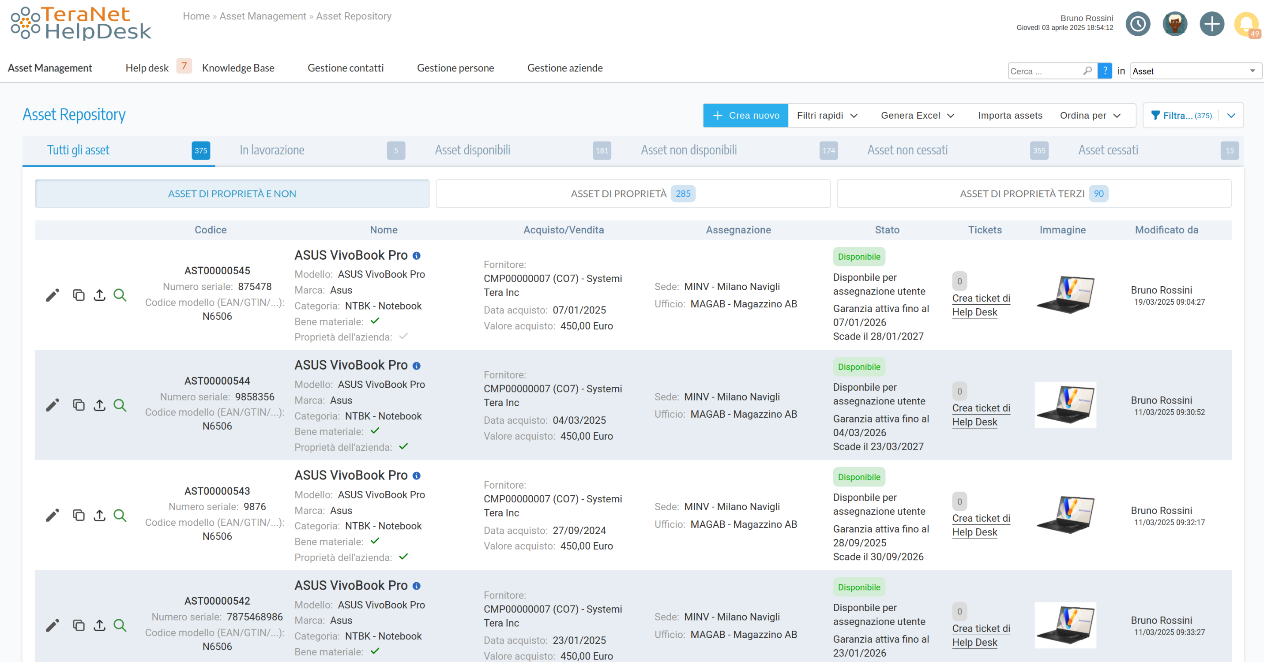
Task: Select ASSET DI PROPRIETÀ TERZI 90 toggle
Action: tap(1034, 194)
